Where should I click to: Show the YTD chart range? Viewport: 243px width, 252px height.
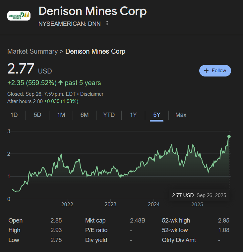click(x=109, y=115)
